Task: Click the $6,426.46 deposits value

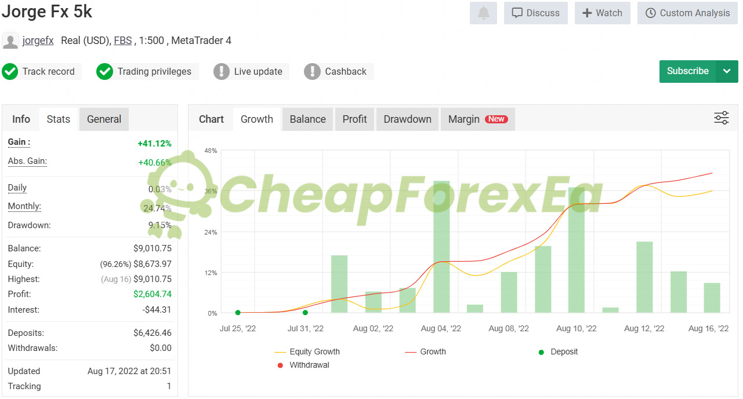Action: [153, 333]
